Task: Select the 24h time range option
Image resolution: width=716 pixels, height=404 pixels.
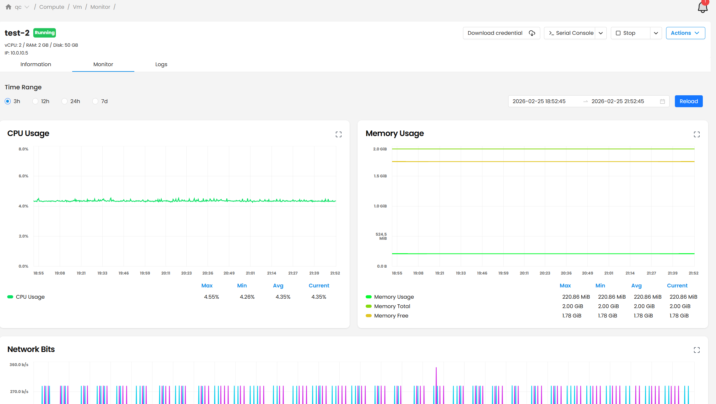Action: pos(65,101)
